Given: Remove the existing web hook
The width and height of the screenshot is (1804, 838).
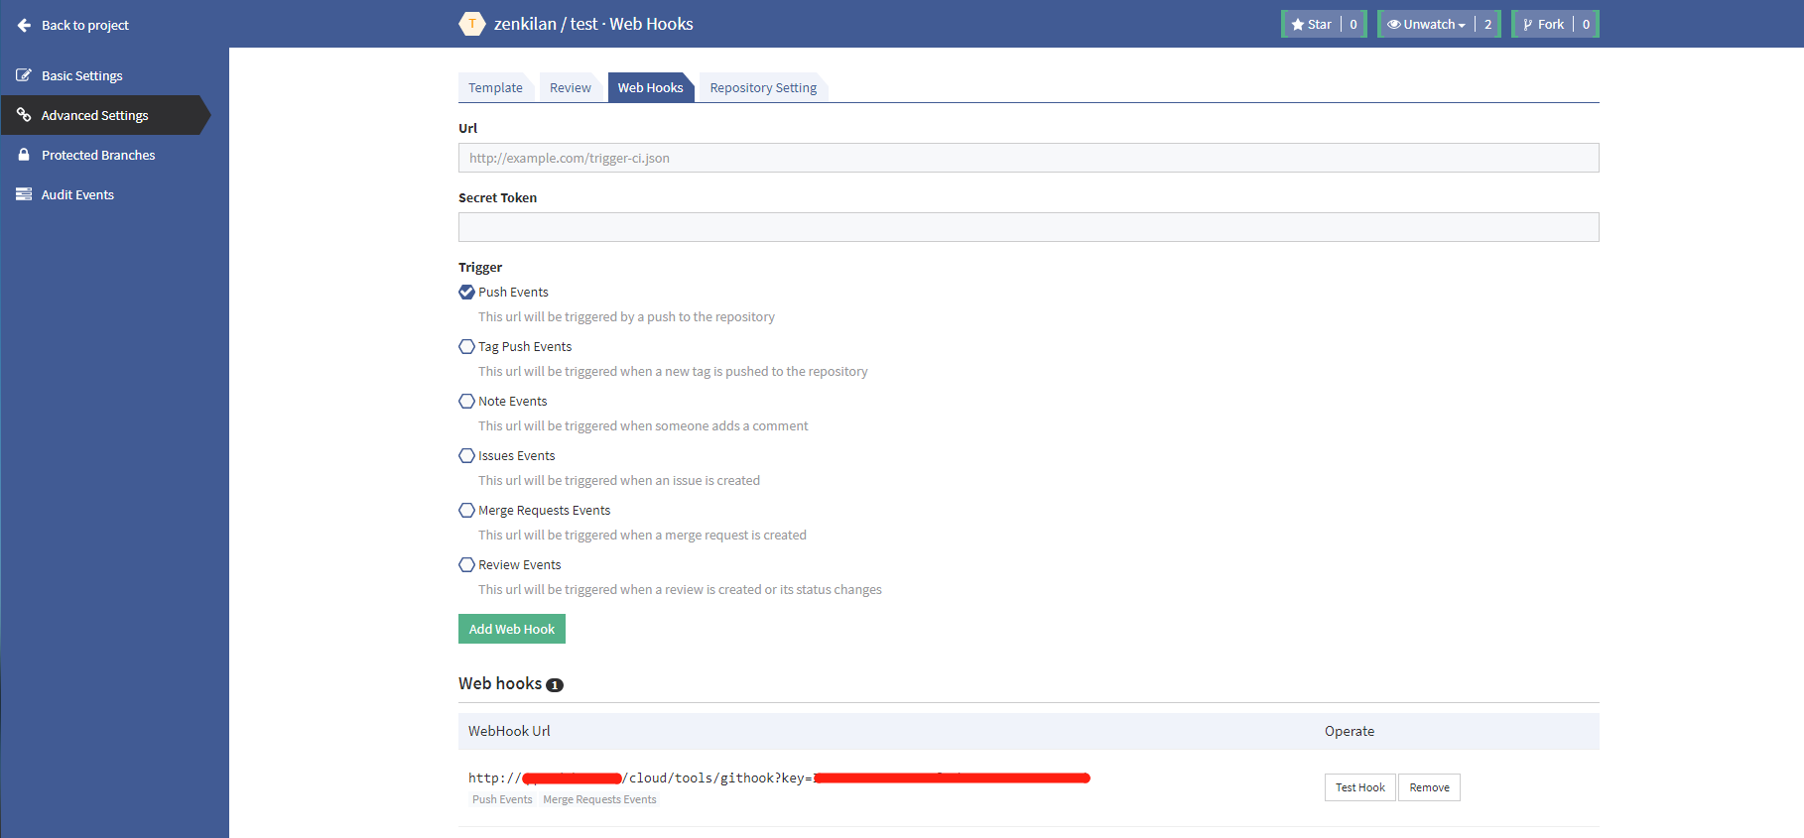Looking at the screenshot, I should [1429, 787].
